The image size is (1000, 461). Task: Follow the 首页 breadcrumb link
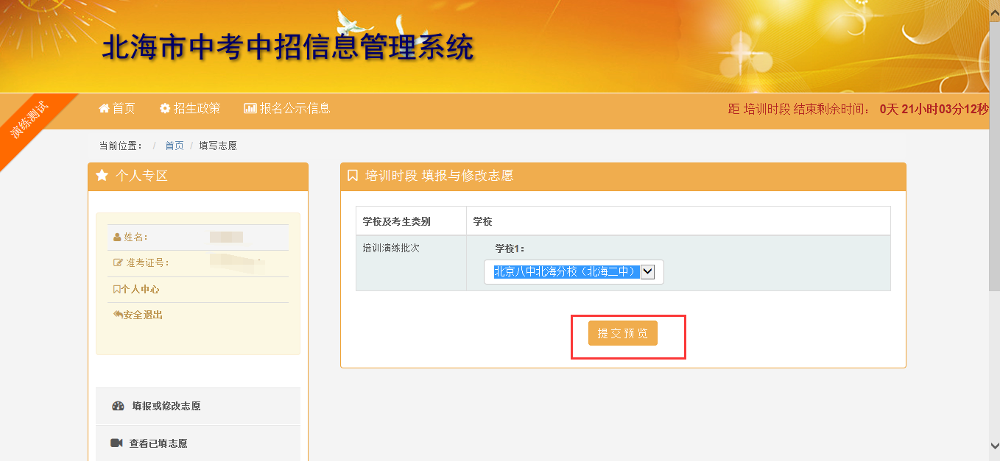175,146
